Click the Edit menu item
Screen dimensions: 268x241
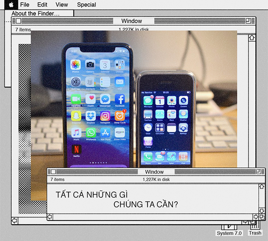42,5
